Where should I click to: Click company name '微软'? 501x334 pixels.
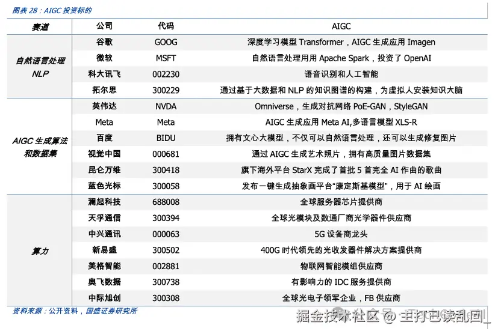pyautogui.click(x=105, y=58)
